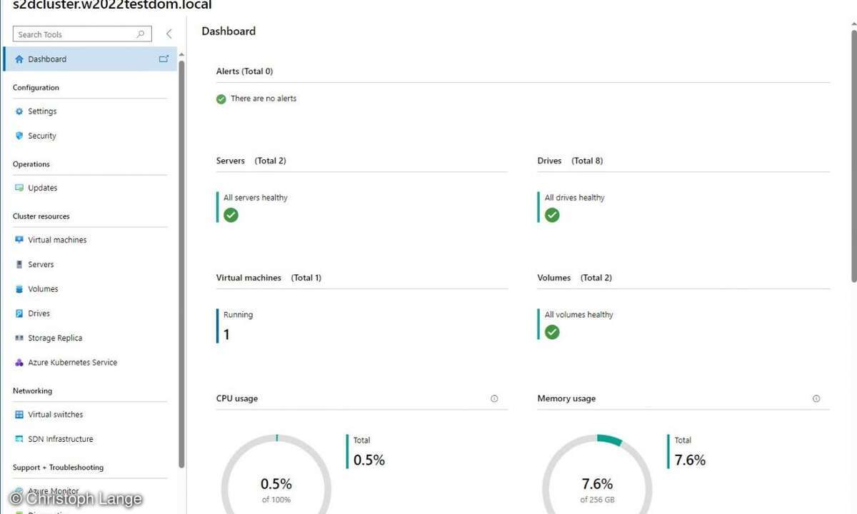Open the Drives menu item
The image size is (857, 514).
click(x=39, y=313)
